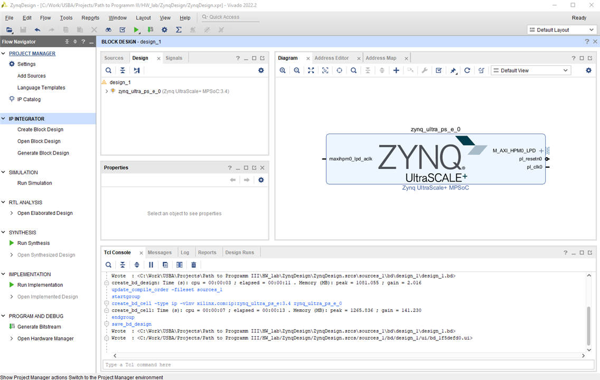Switch to the Address Editor tab
Image resolution: width=600 pixels, height=380 pixels.
tap(331, 58)
